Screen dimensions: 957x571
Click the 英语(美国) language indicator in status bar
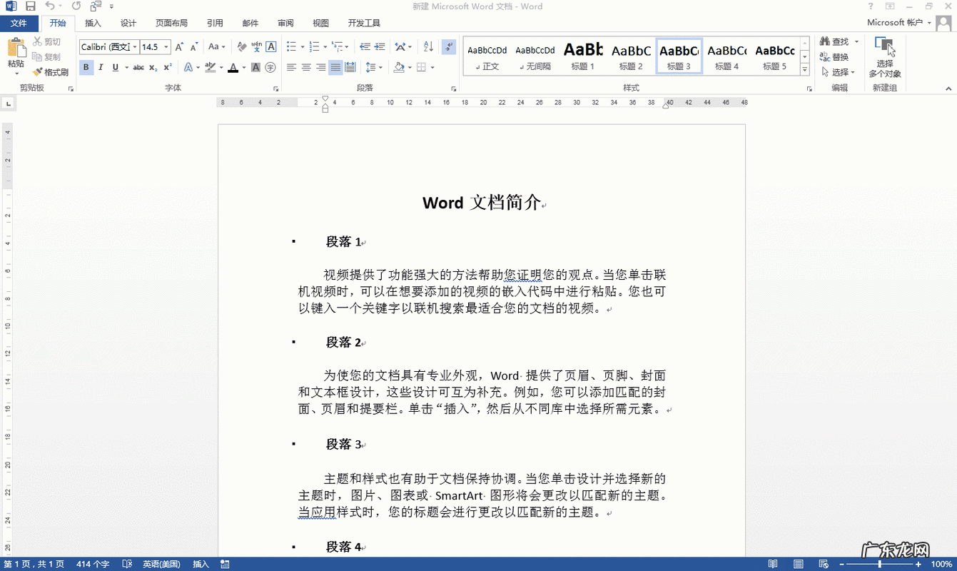161,564
